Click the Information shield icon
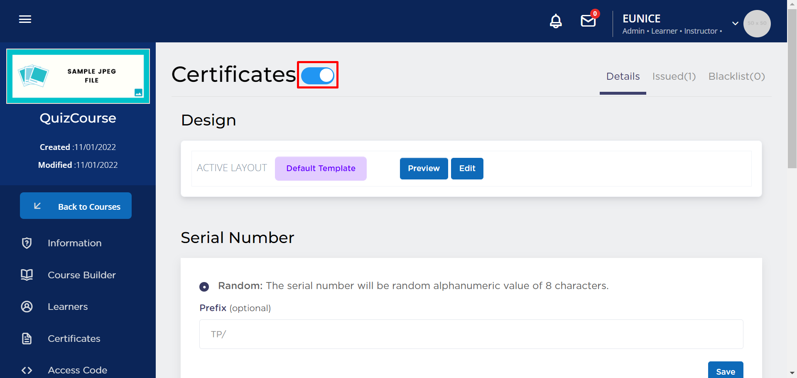Image resolution: width=797 pixels, height=378 pixels. [27, 243]
